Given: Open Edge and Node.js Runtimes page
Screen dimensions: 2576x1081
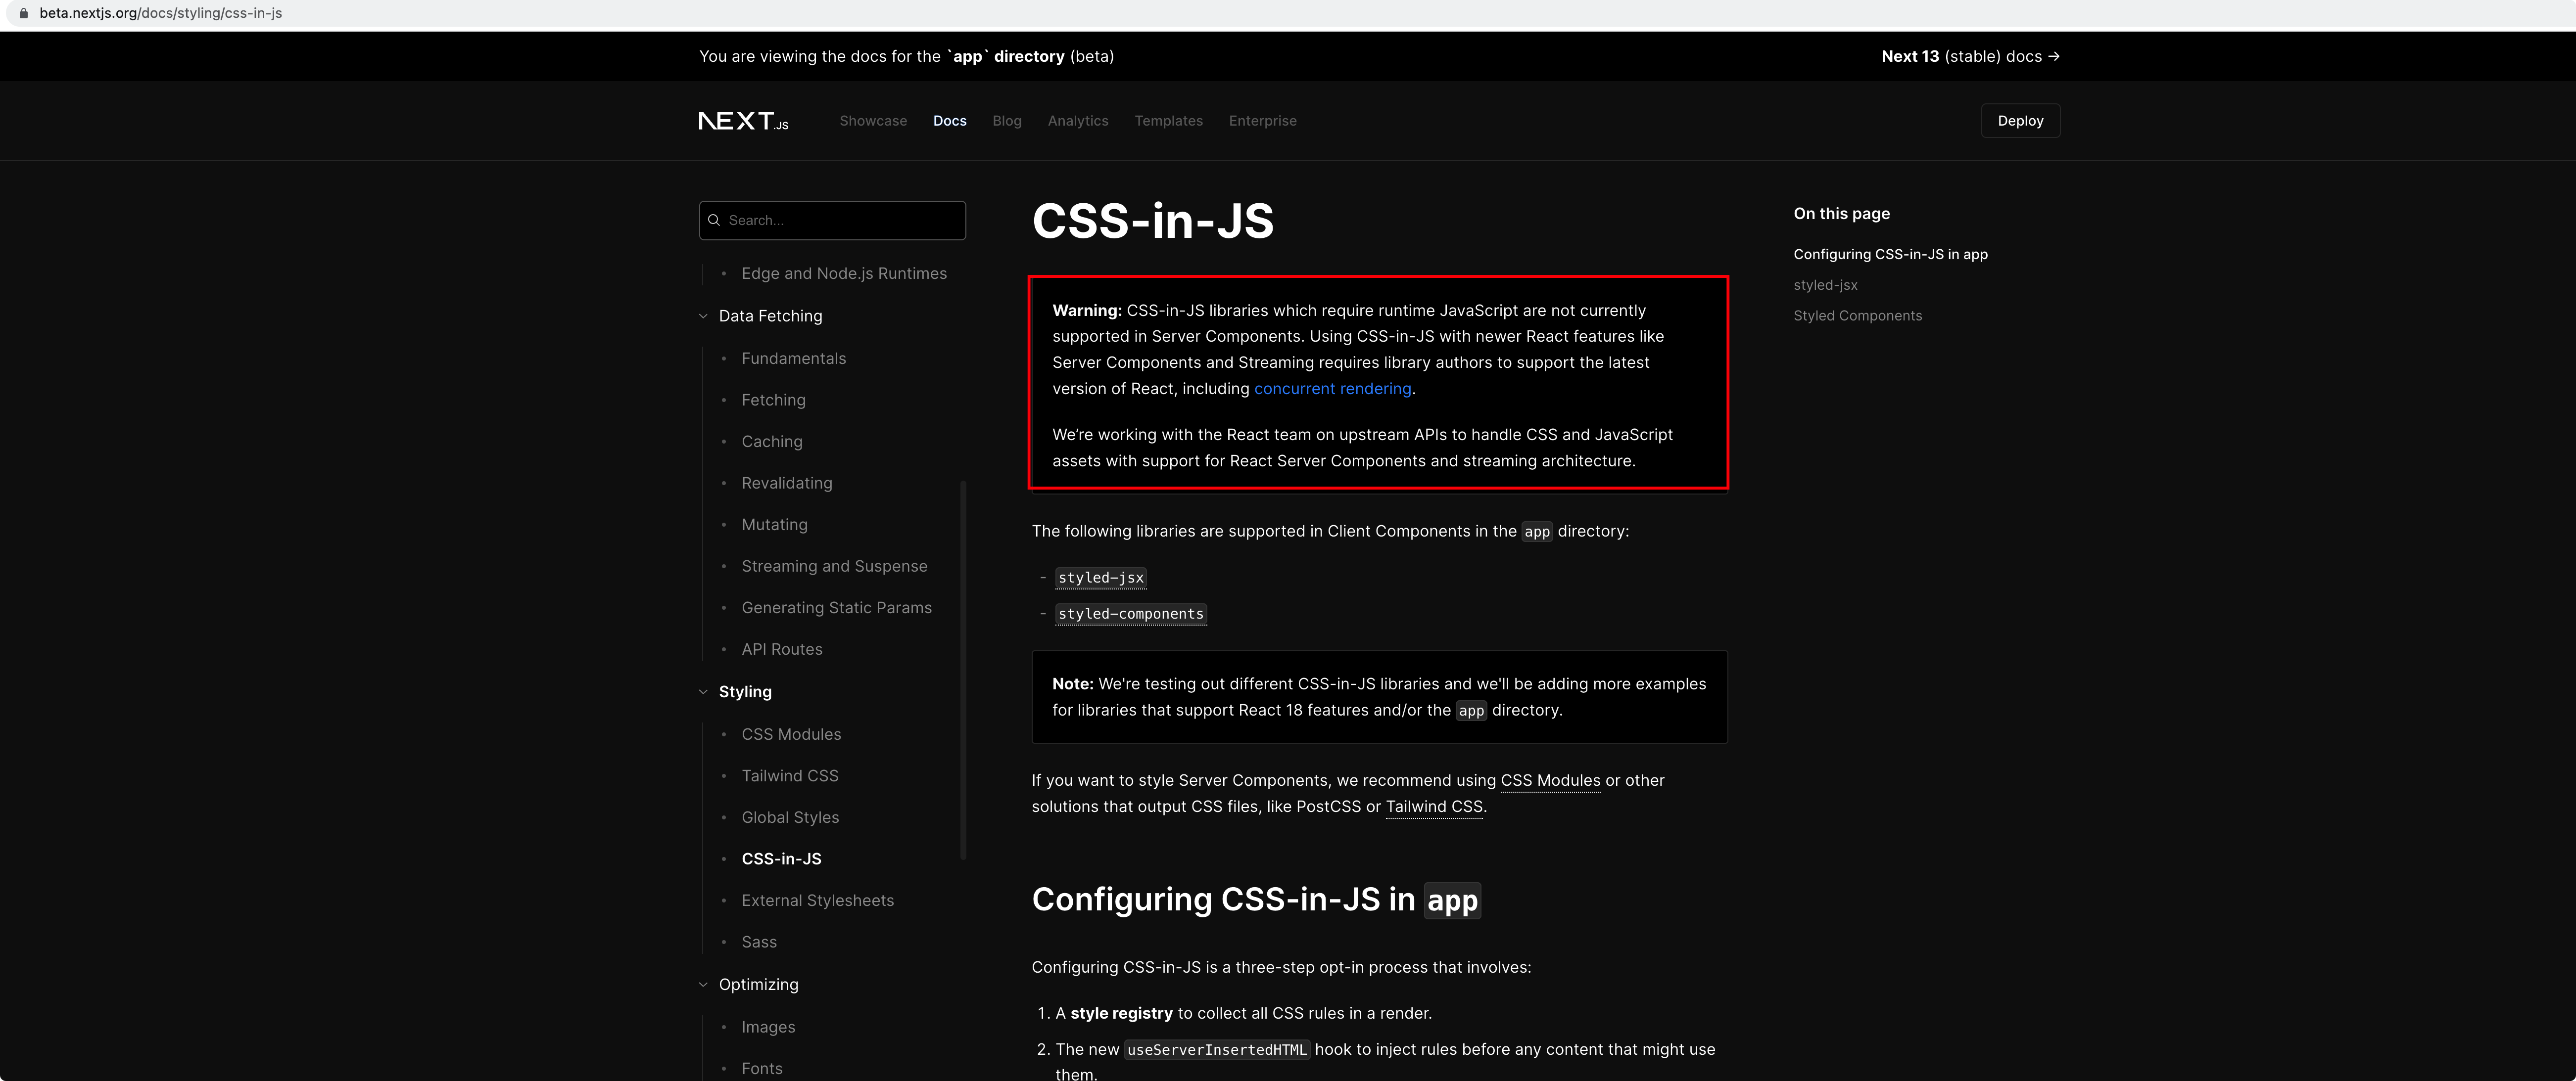Looking at the screenshot, I should pyautogui.click(x=844, y=274).
